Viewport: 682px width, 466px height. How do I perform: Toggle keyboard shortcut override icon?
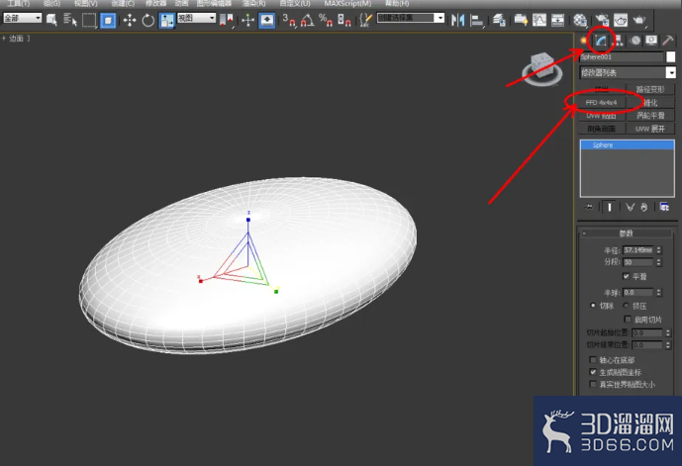click(266, 20)
